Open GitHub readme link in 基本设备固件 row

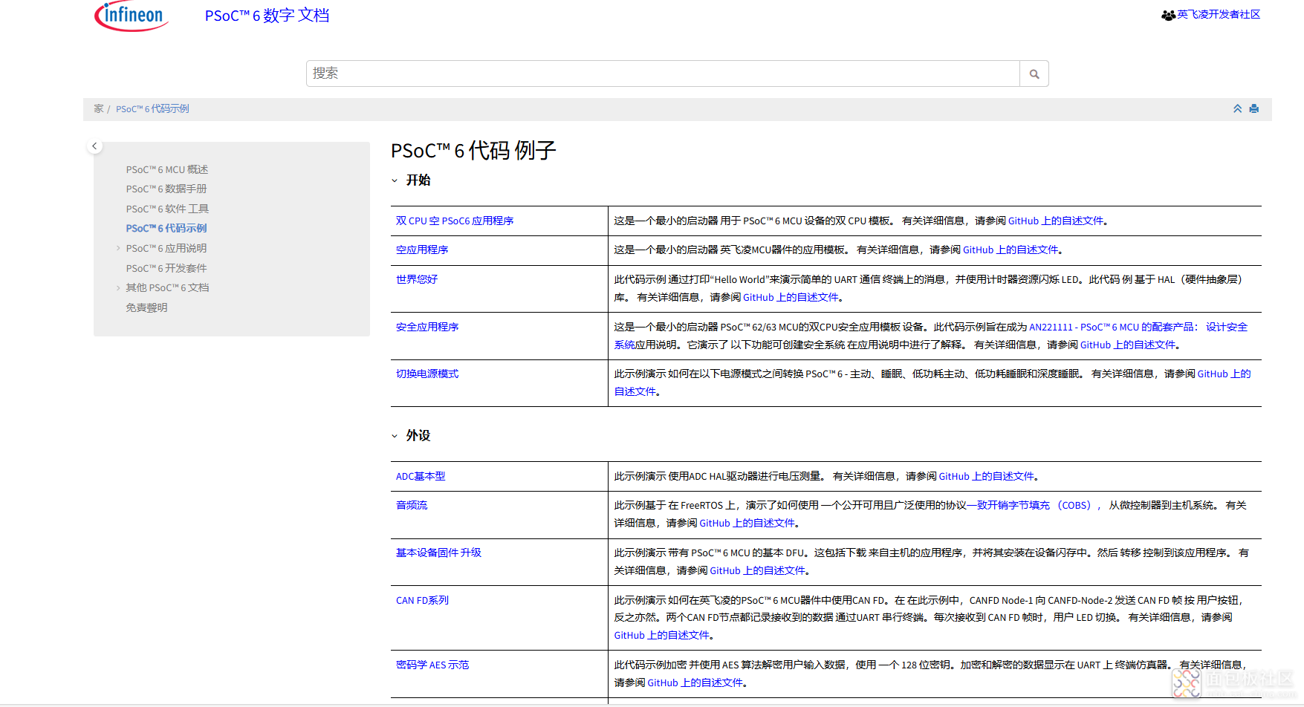757,570
